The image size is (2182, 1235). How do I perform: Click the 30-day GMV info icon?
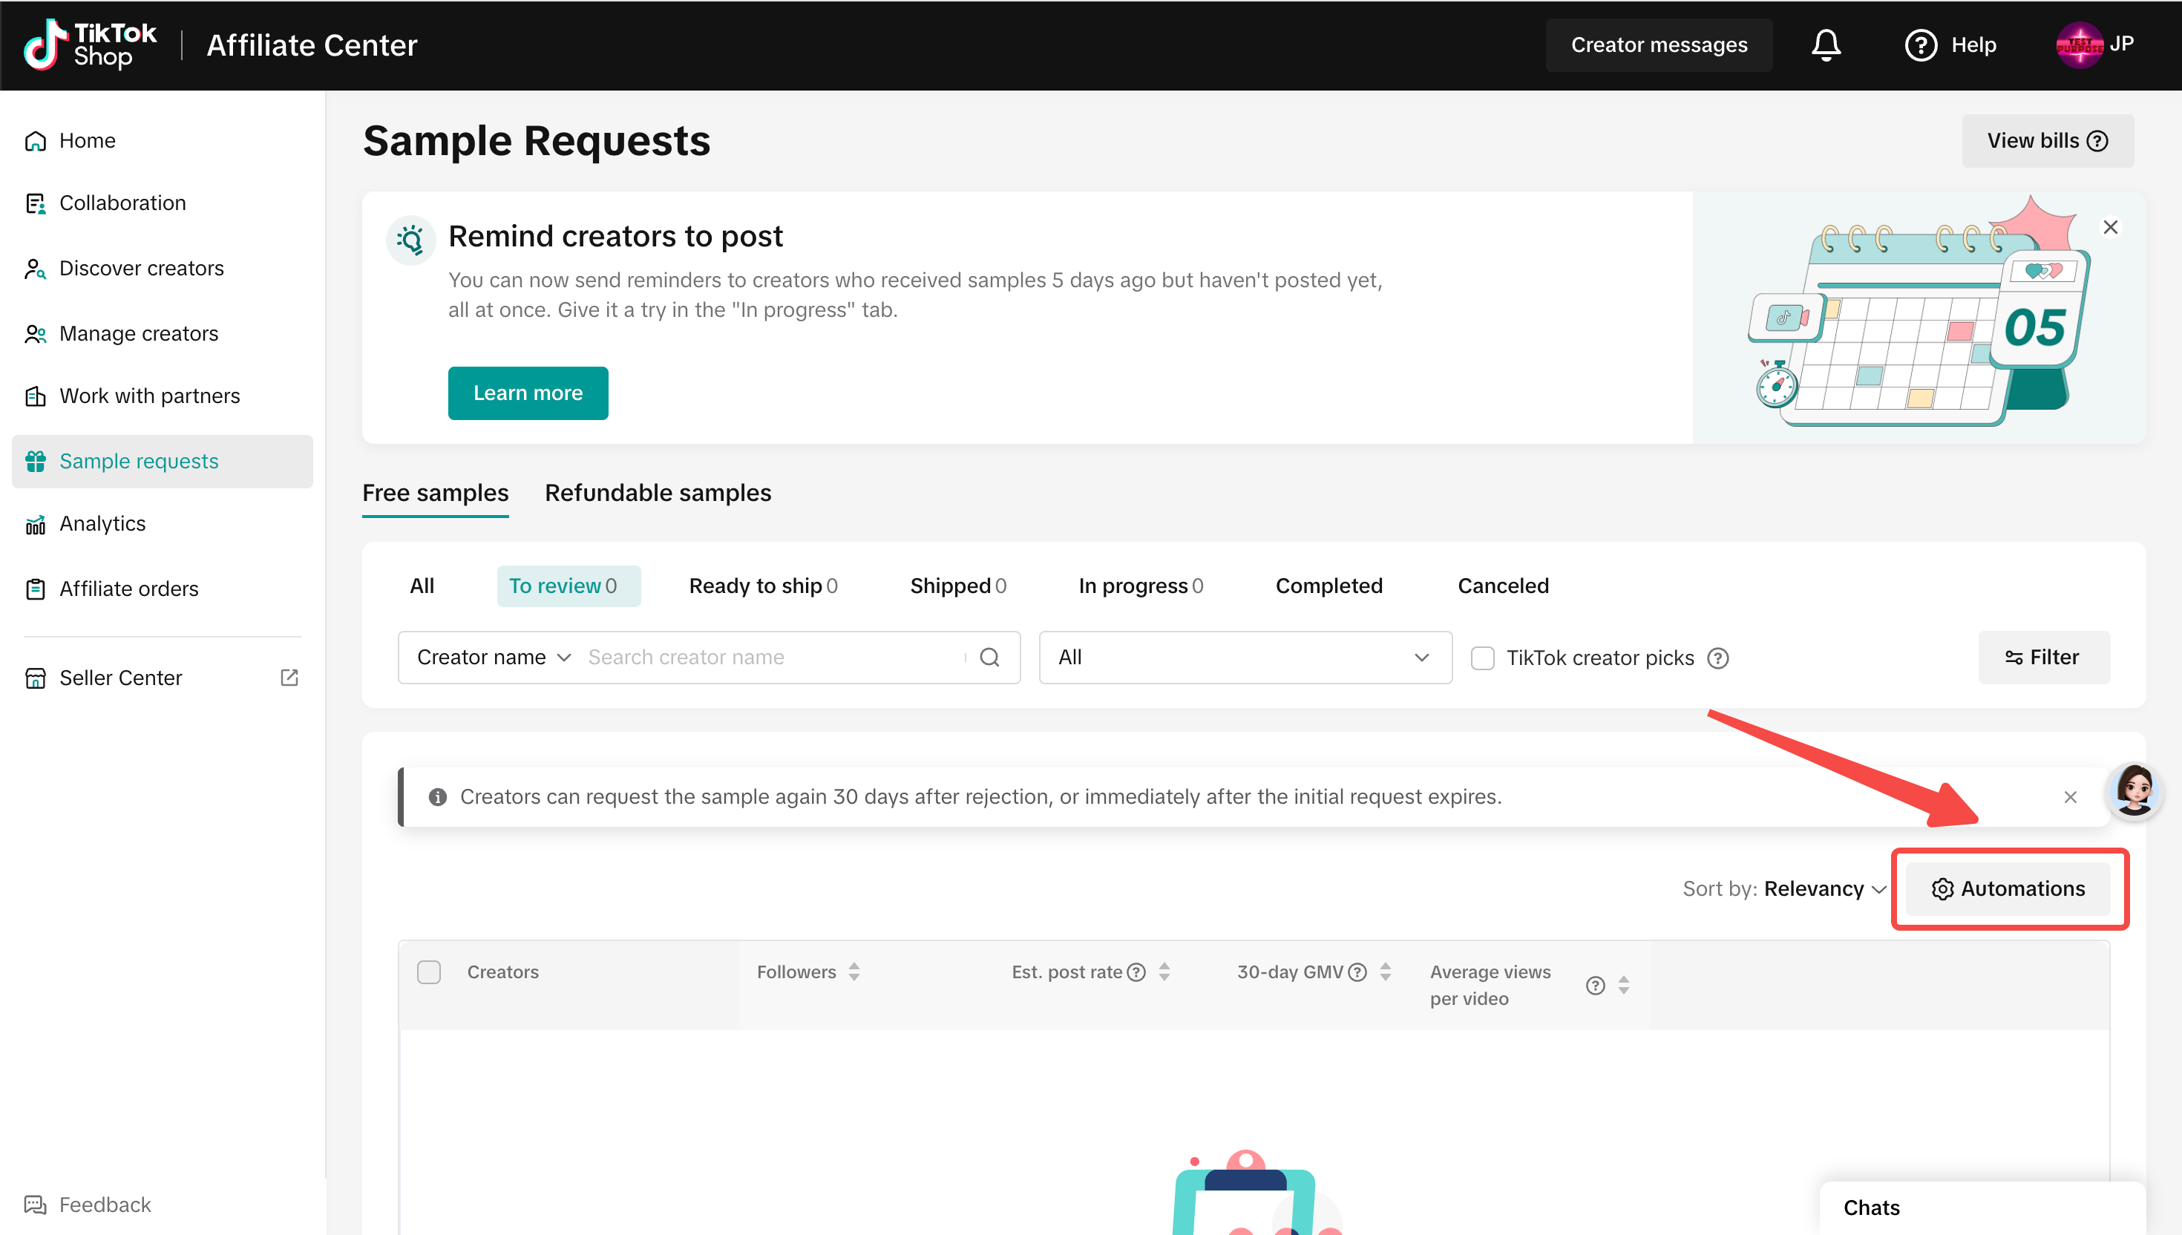pyautogui.click(x=1357, y=972)
